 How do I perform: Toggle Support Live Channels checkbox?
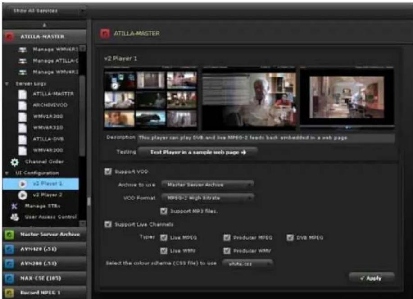(108, 224)
